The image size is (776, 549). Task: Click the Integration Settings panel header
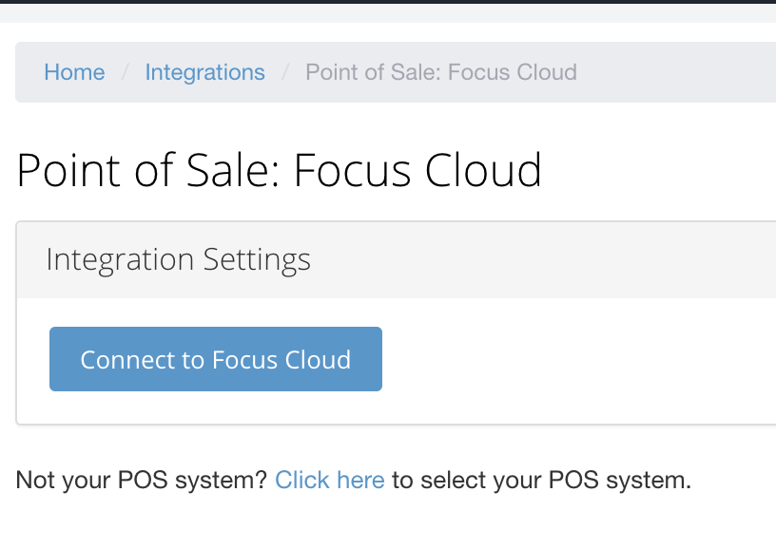396,260
